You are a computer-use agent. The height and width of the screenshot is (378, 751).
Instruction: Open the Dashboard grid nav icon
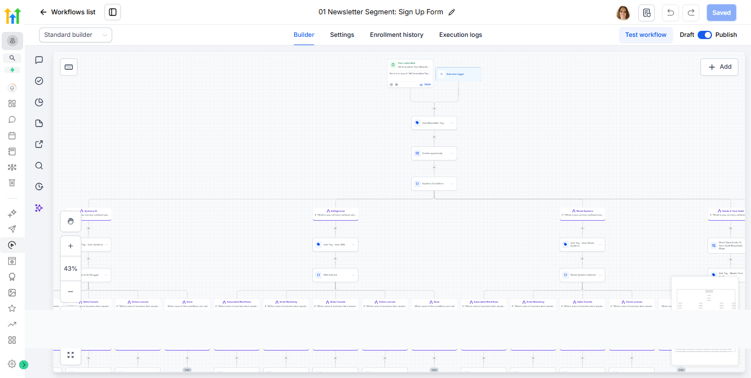[x=12, y=103]
